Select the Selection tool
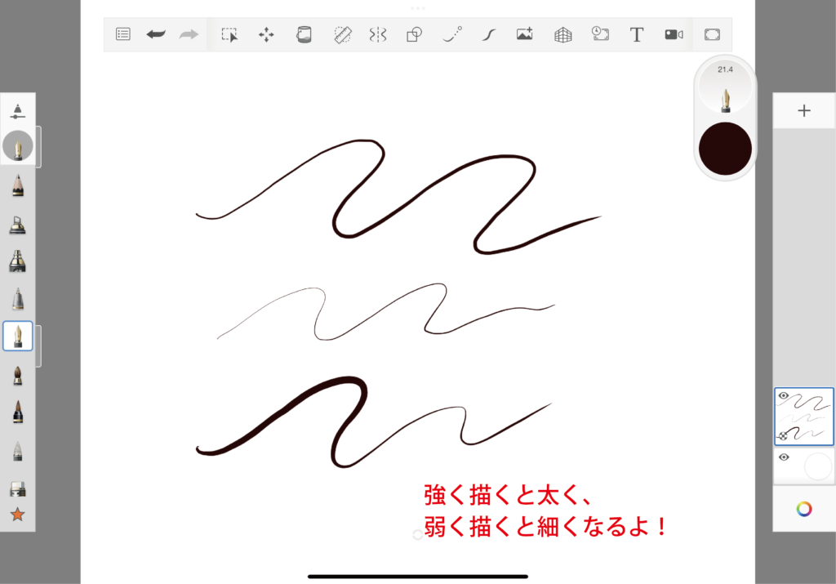The height and width of the screenshot is (584, 836). pos(229,34)
